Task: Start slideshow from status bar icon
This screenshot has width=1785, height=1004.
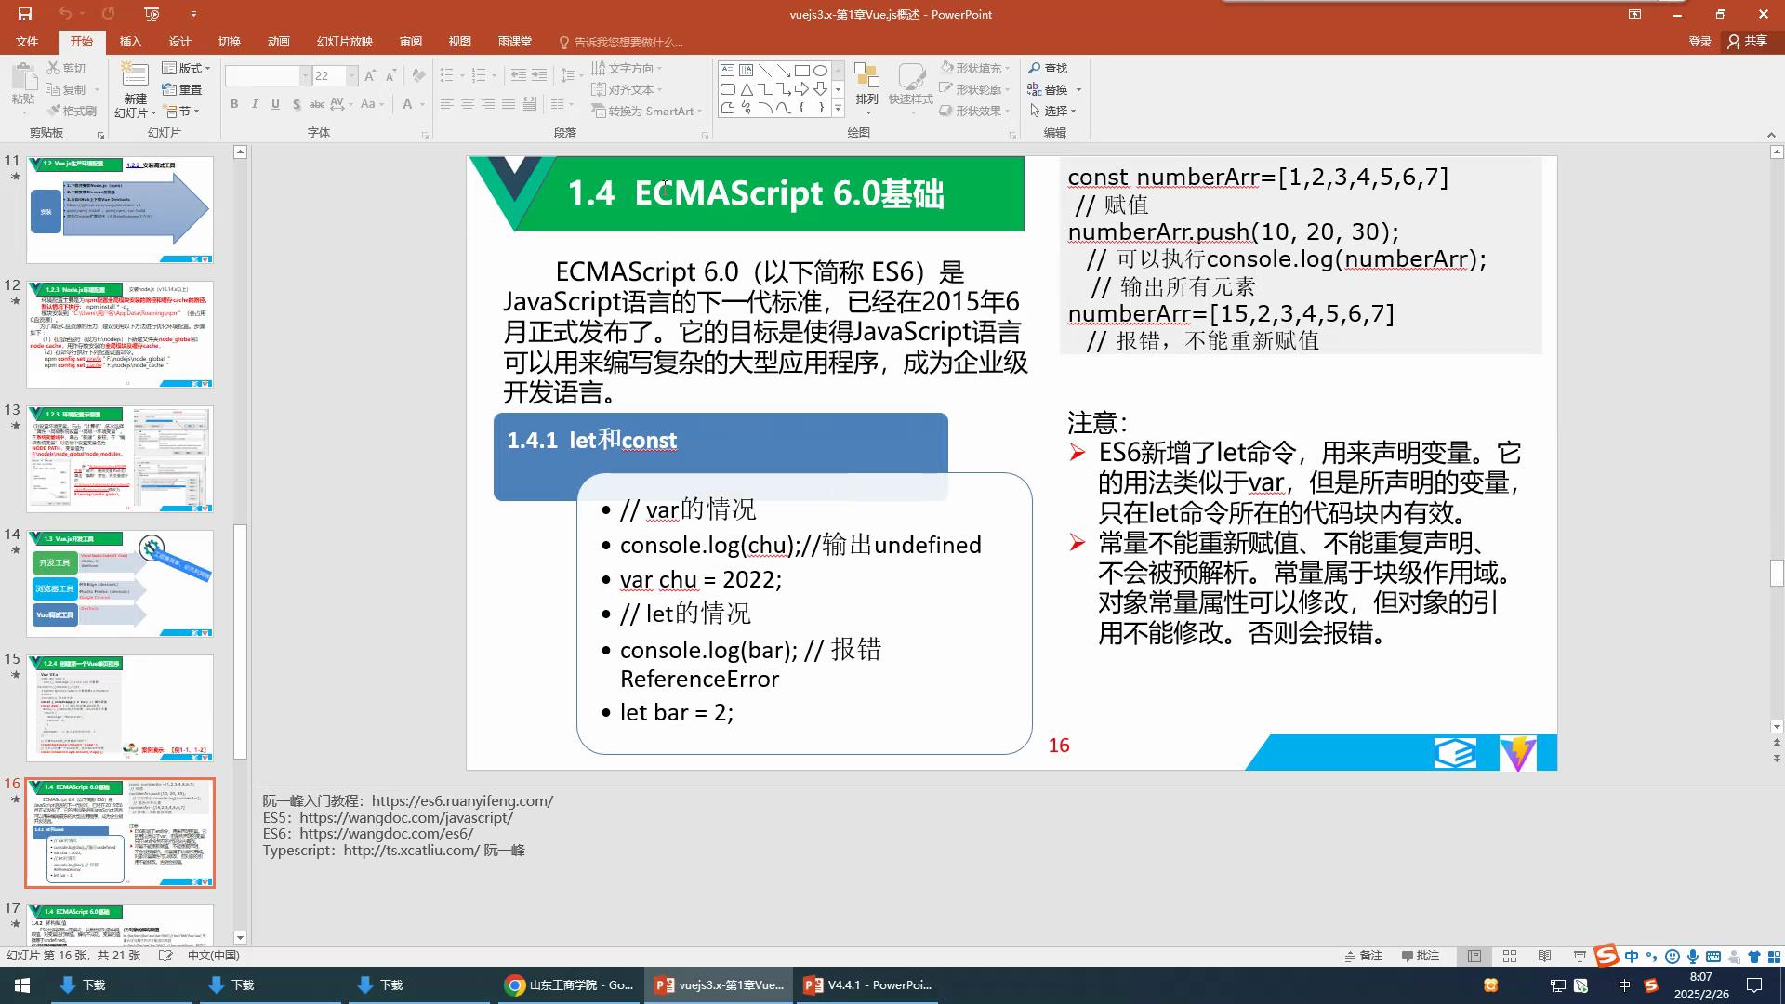Action: [x=1580, y=956]
